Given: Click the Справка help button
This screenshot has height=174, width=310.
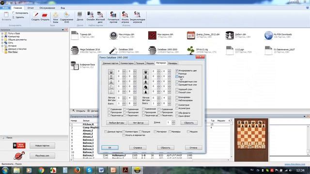Looking at the screenshot, I should click(138, 147).
